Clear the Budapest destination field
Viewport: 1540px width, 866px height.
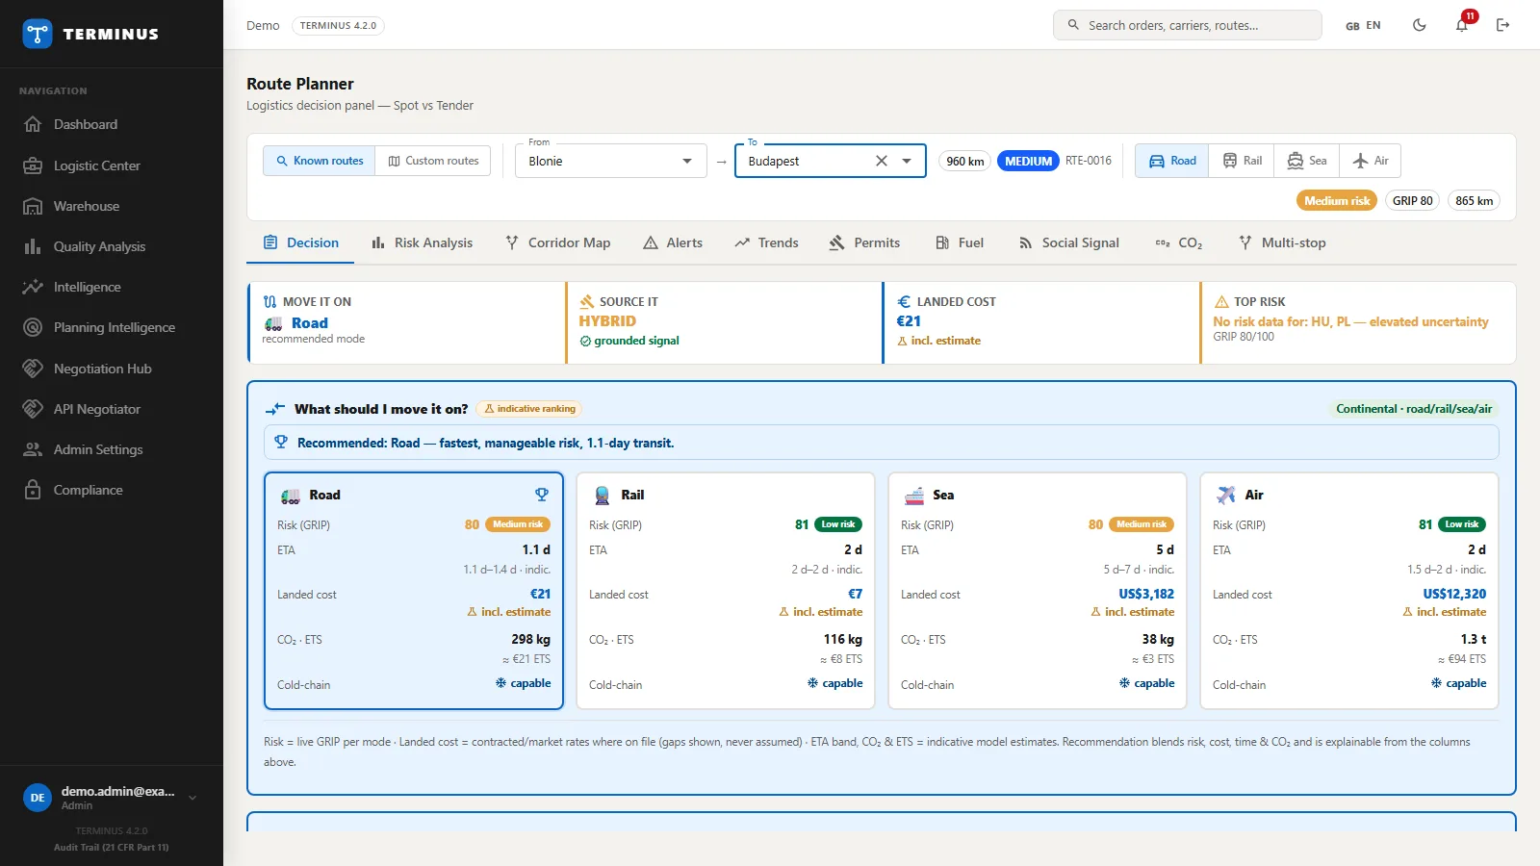click(881, 161)
